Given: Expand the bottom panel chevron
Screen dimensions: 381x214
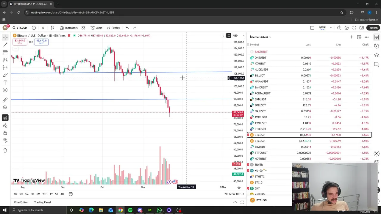Looking at the screenshot, I should coord(235,202).
